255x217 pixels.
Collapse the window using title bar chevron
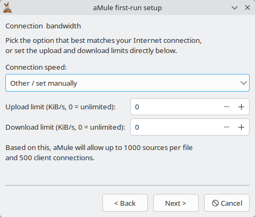pos(235,8)
